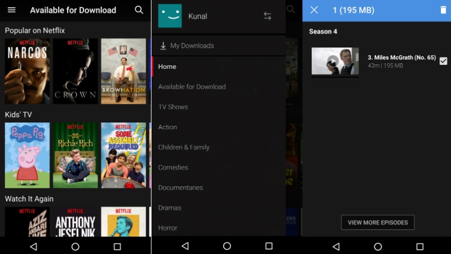Open Some Assembly Required poster
This screenshot has width=451, height=254.
(123, 155)
